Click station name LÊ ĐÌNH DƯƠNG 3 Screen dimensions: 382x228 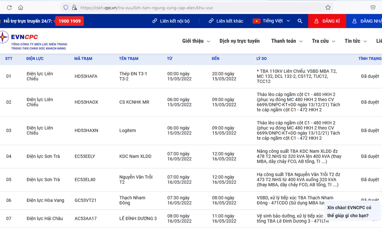pyautogui.click(x=138, y=219)
